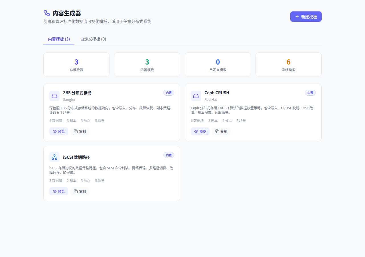The image size is (365, 257).
Task: Open the 自定义模板 tab
Action: coord(93,39)
